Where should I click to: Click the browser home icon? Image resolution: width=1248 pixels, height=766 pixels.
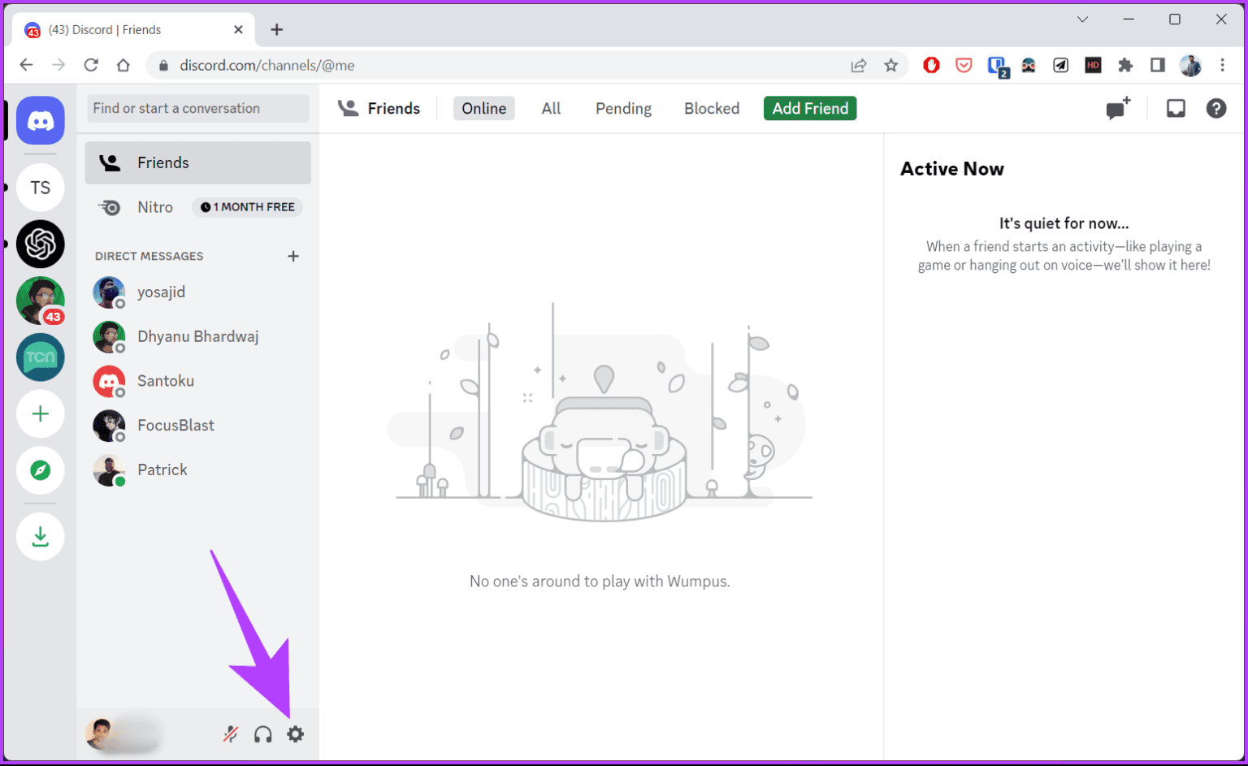123,65
